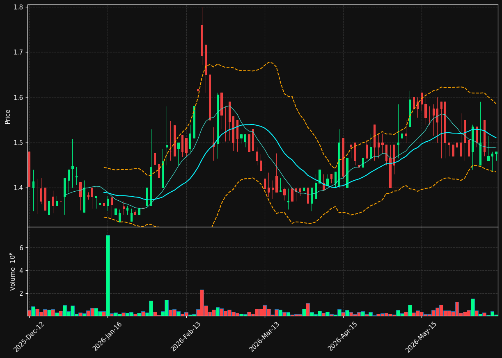
Task: Click the 2026-Mar-13 date label
Action: pos(264,337)
